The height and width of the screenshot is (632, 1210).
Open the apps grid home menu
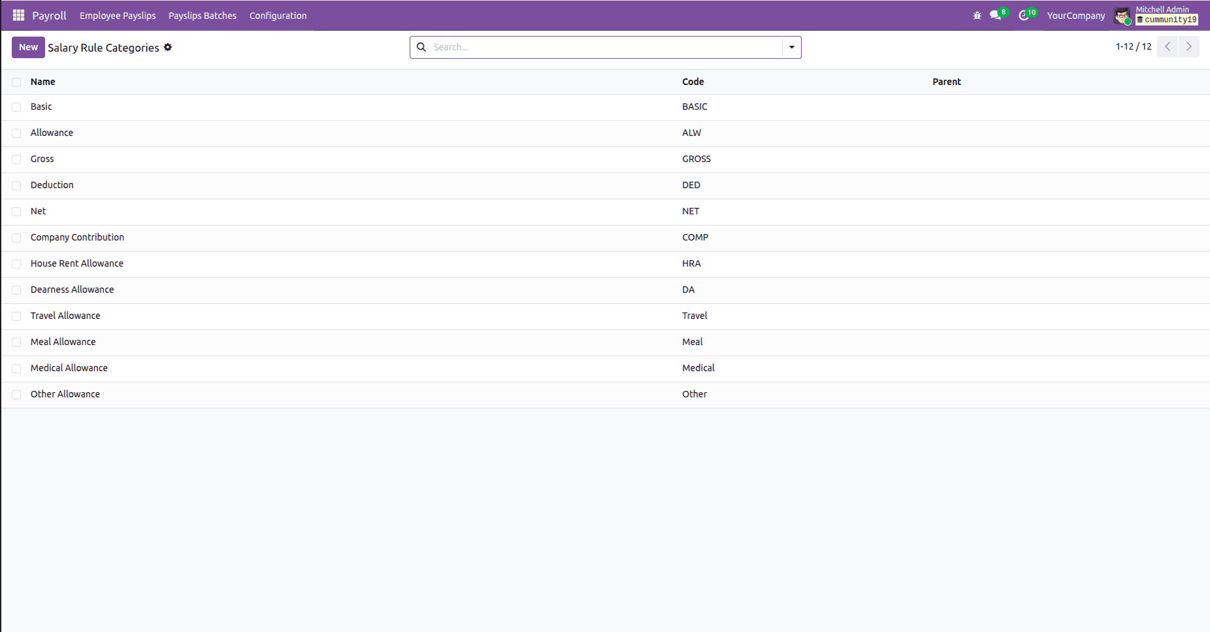[18, 15]
